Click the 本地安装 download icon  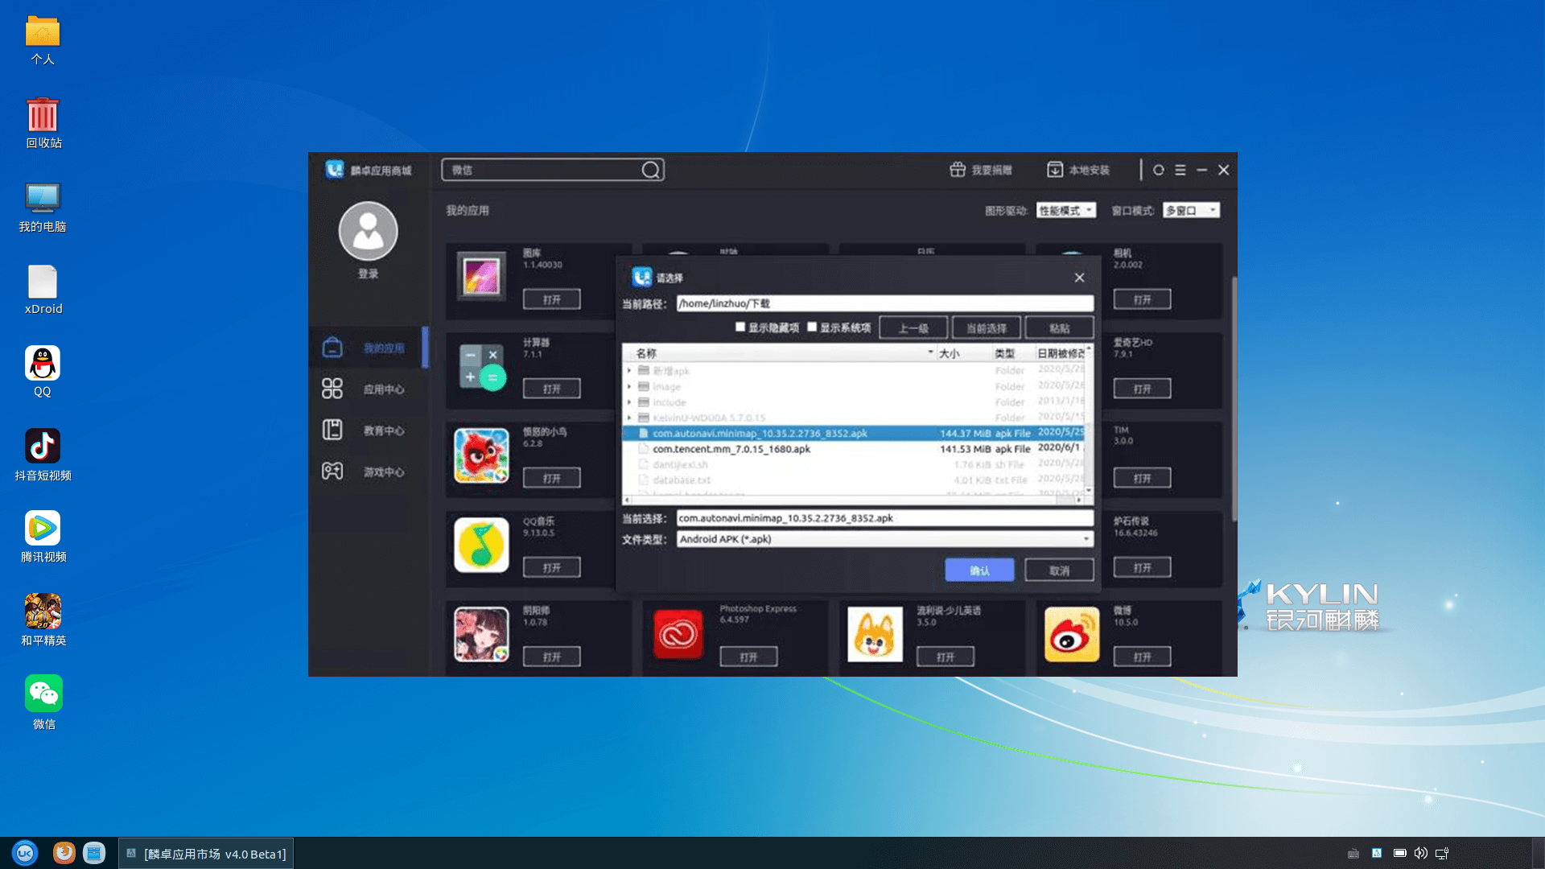[1054, 170]
